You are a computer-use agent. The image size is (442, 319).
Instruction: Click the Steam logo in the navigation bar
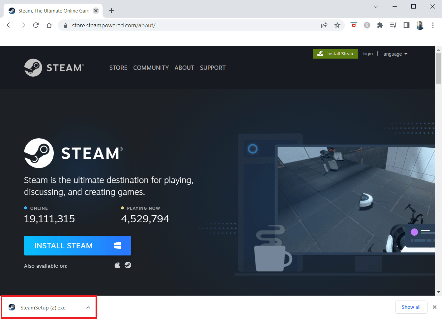click(54, 67)
